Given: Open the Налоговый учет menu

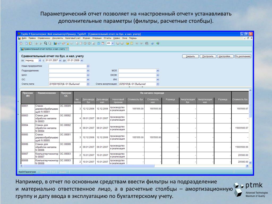Looking at the screenshot, I should tap(73, 38).
